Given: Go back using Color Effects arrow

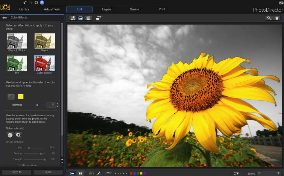Looking at the screenshot, I should click(x=4, y=18).
